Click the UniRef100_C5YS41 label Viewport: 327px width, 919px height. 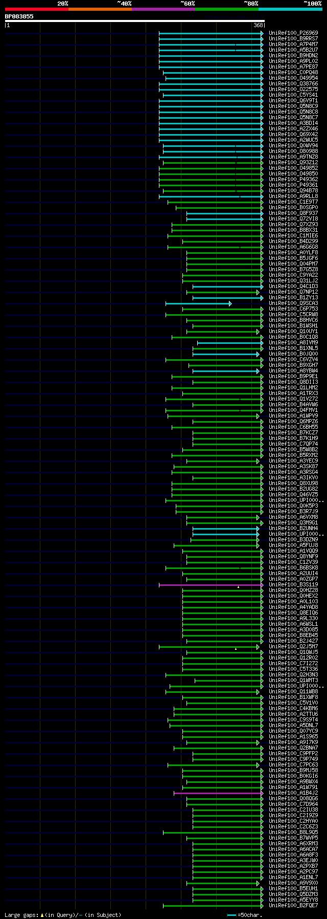tap(293, 95)
